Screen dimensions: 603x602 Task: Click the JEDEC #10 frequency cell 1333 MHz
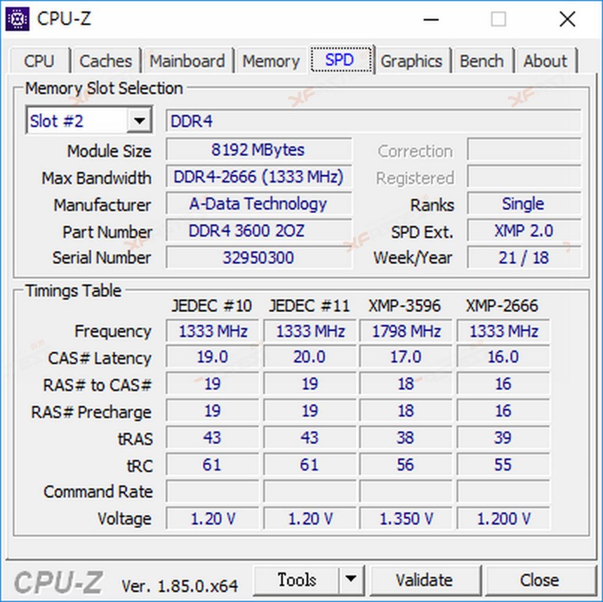click(x=213, y=331)
